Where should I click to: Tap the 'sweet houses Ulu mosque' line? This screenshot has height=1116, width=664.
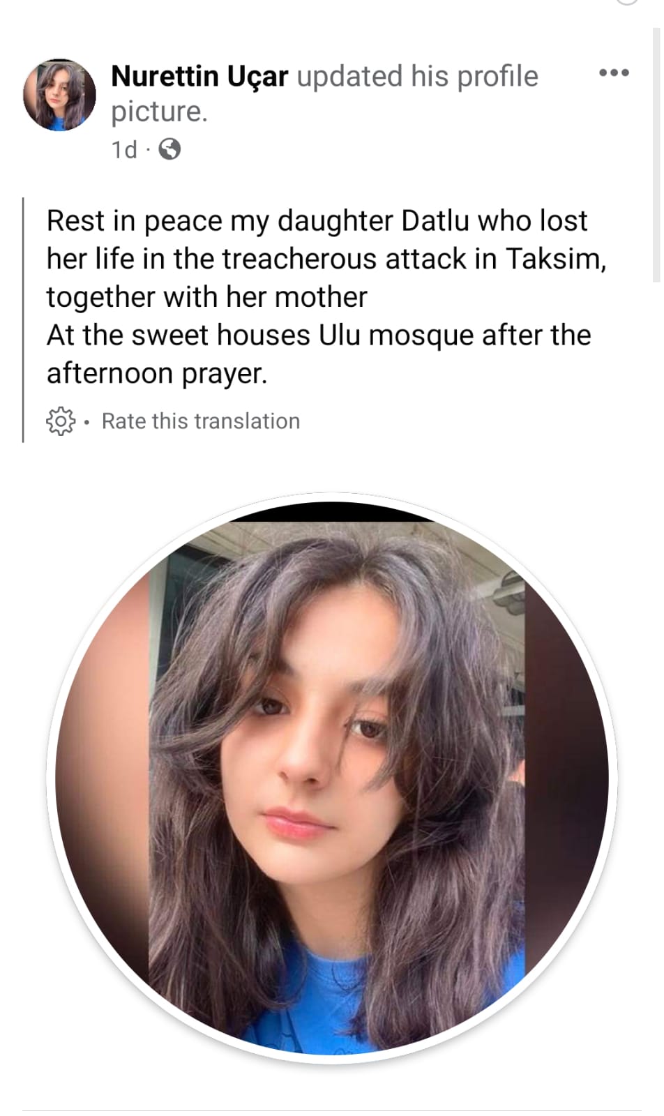pyautogui.click(x=319, y=335)
